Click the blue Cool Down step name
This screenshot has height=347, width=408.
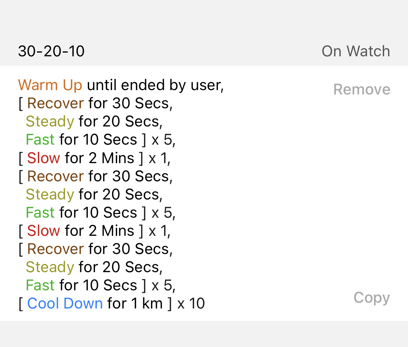pyautogui.click(x=65, y=303)
